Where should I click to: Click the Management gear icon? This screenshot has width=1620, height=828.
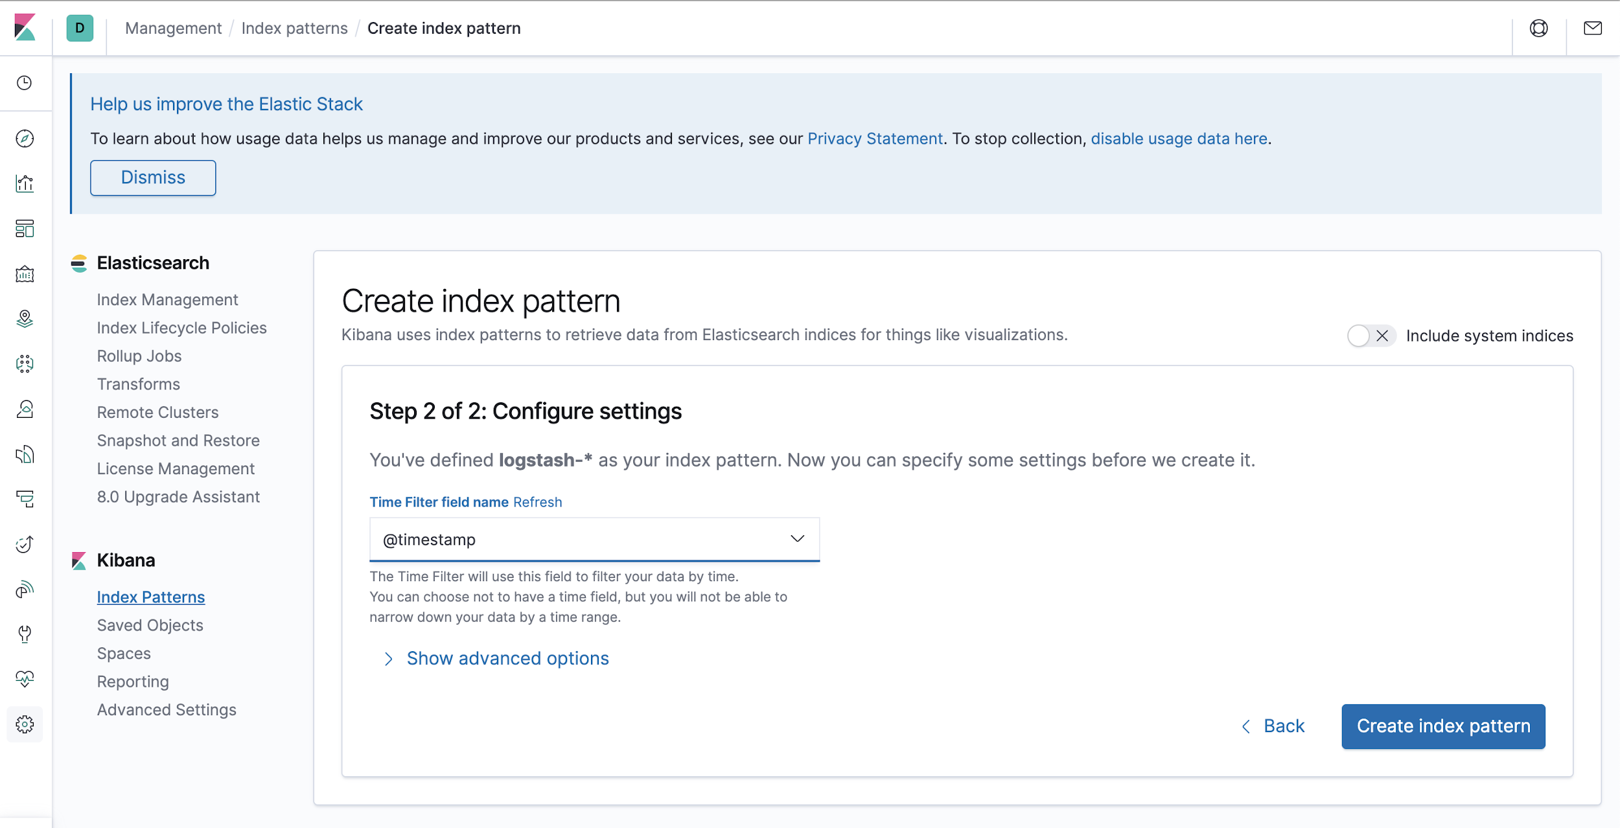pos(25,724)
